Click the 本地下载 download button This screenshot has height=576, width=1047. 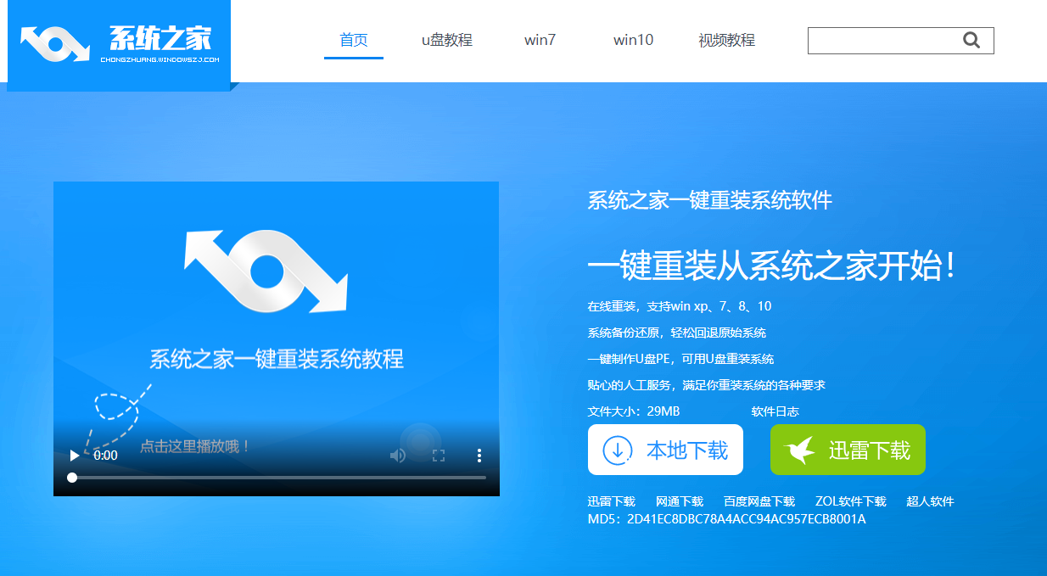[665, 450]
